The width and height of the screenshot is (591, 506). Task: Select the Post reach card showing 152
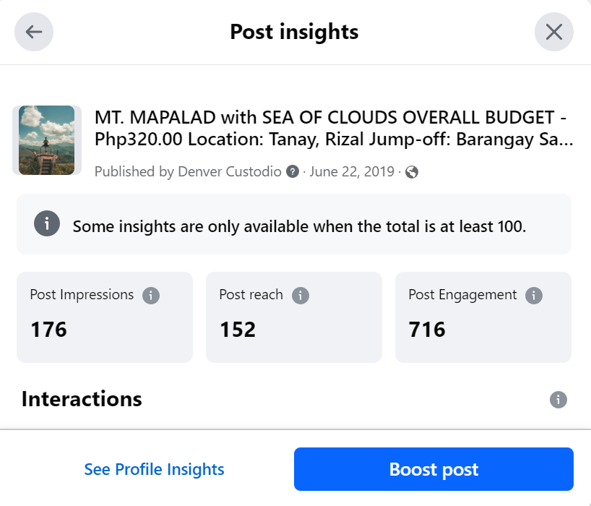tap(294, 317)
